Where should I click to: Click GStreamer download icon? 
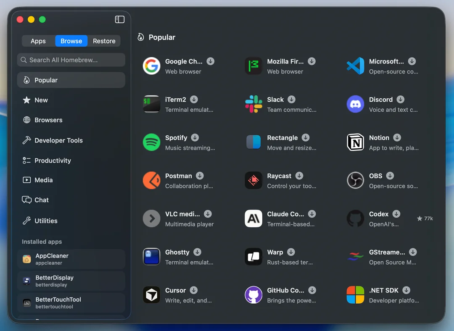coord(413,252)
